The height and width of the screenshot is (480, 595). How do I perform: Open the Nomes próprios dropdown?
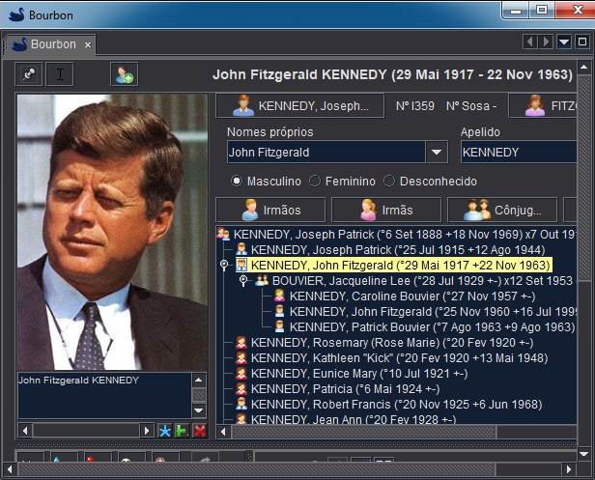tap(437, 152)
